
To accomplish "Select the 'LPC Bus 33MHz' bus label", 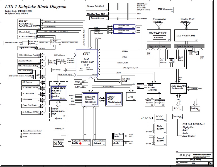I will [x=108, y=87].
